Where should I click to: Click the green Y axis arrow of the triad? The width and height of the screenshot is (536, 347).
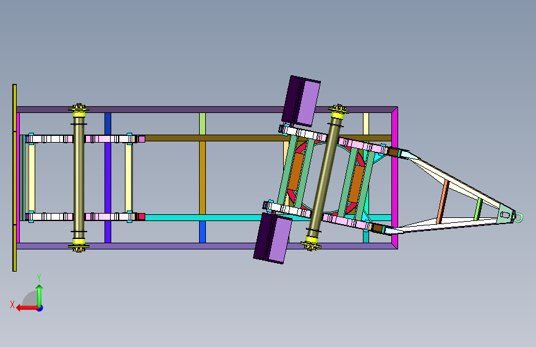coord(40,295)
